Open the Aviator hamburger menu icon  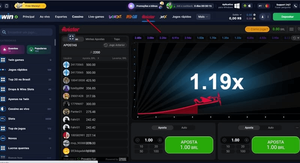[291, 29]
